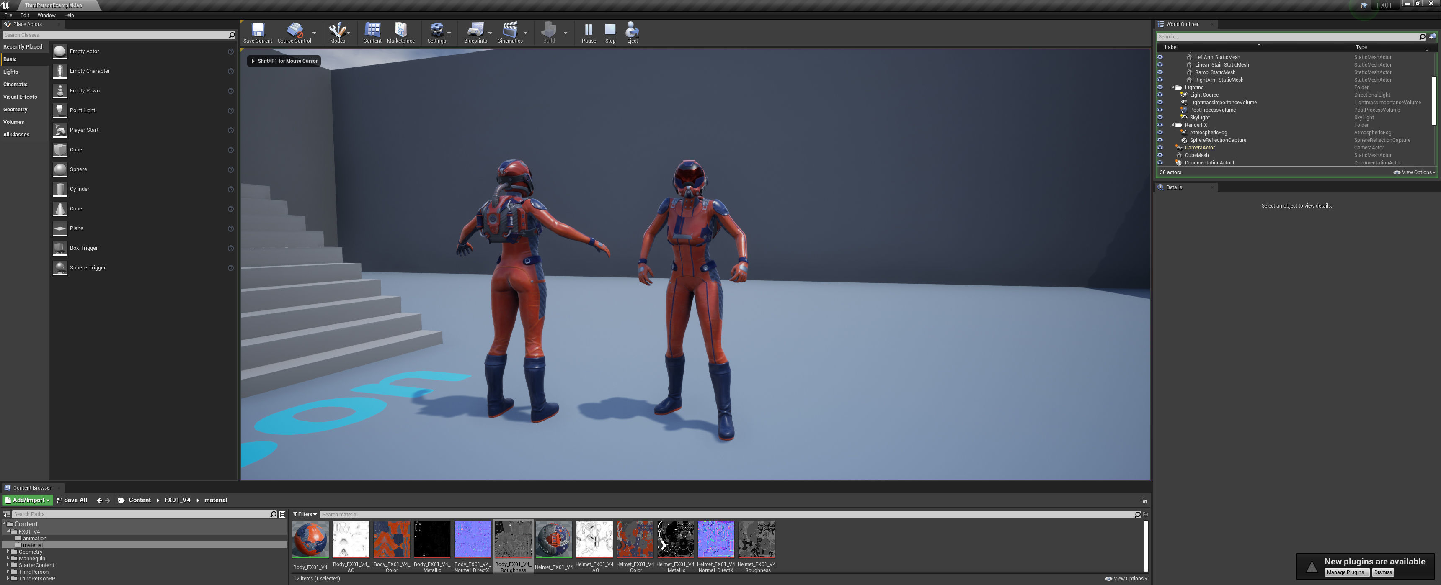1441x585 pixels.
Task: Collapse the Lighting folder in the World Outliner
Action: point(1172,87)
